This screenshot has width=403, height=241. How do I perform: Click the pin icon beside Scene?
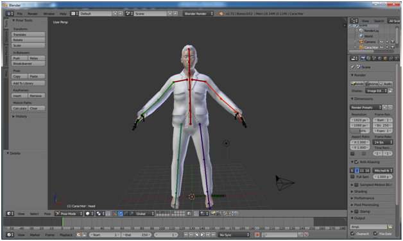point(352,67)
